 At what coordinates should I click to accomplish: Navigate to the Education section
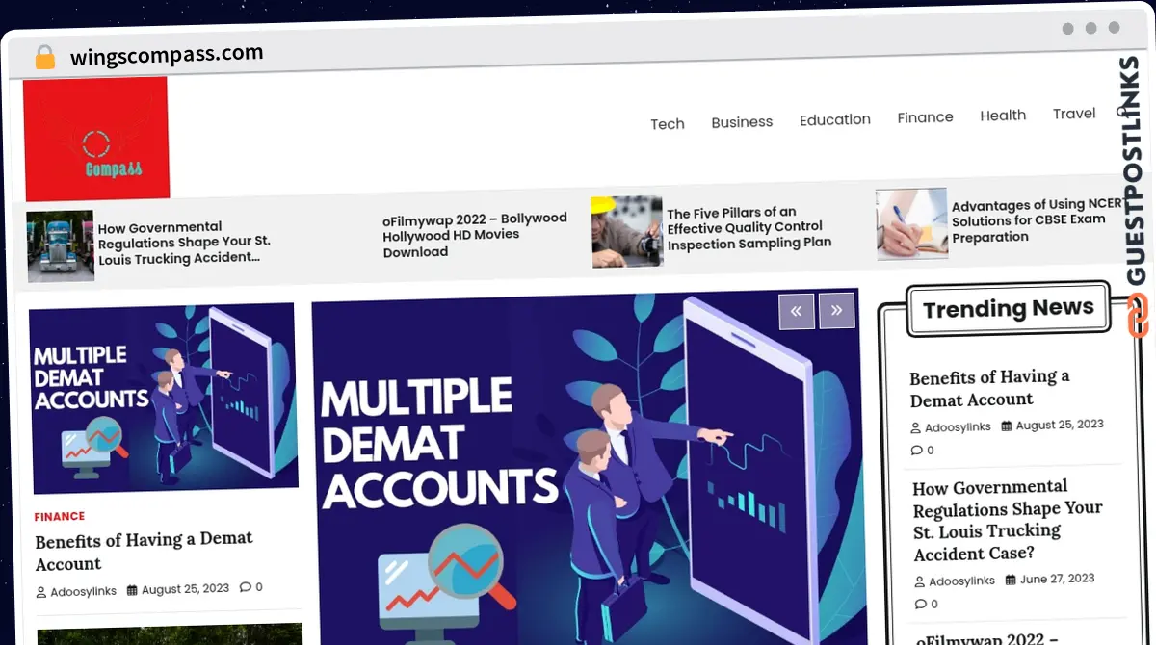(x=834, y=119)
